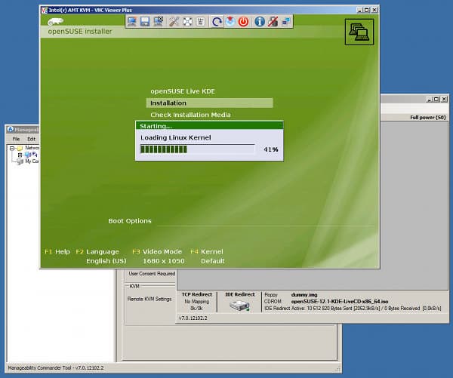The image size is (453, 378).
Task: Click the 'IDE Redirect Active' bytes sent status text
Action: point(353,309)
